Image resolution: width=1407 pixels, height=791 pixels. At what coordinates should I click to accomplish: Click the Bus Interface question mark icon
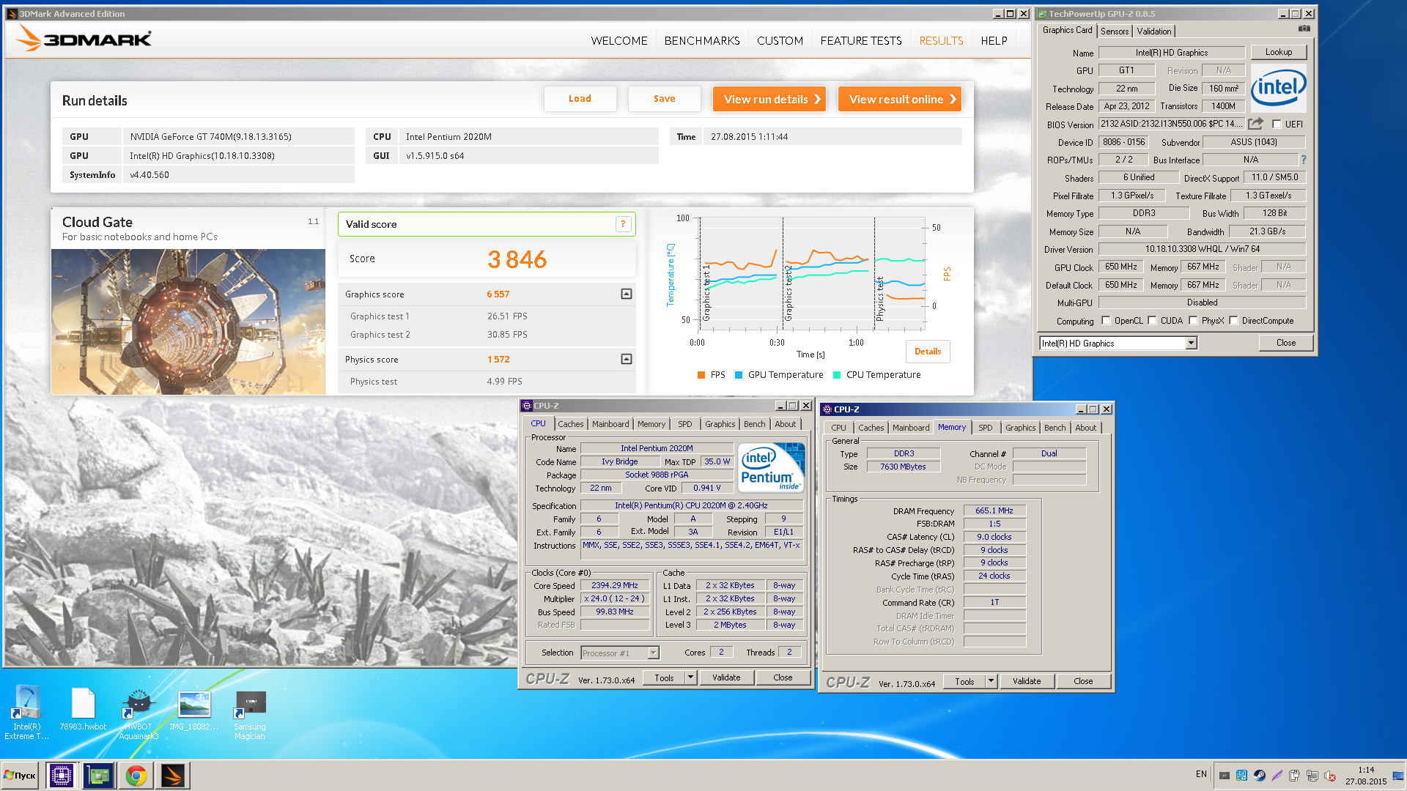[x=1303, y=160]
